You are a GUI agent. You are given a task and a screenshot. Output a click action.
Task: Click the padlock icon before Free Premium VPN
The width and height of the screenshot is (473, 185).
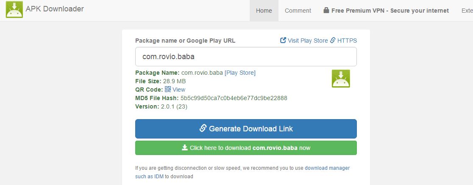pyautogui.click(x=326, y=11)
